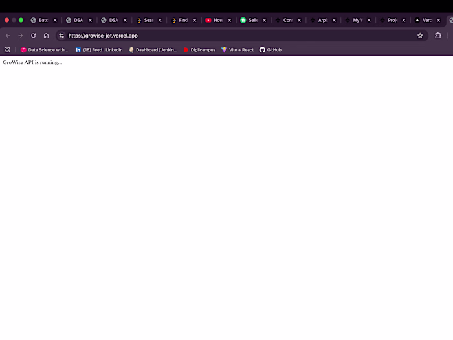Close the second DSA tab
453x340 pixels.
pyautogui.click(x=125, y=20)
